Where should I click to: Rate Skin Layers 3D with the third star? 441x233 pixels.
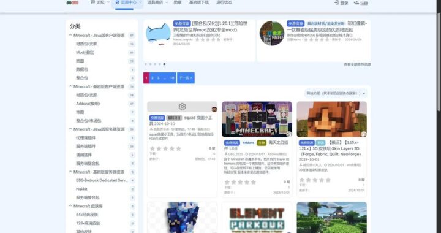coord(315,180)
